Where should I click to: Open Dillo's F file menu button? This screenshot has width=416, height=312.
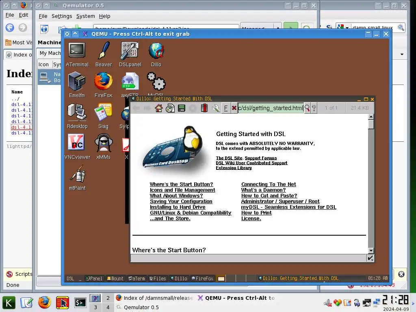(x=226, y=108)
